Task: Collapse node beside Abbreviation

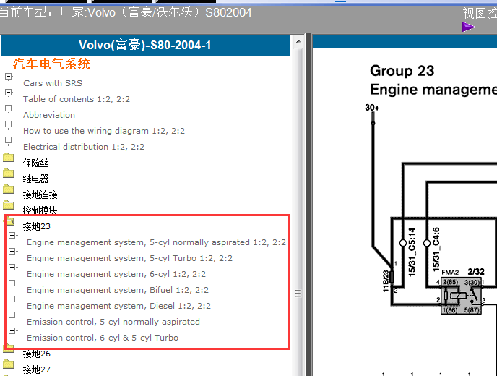Action: 8,108
